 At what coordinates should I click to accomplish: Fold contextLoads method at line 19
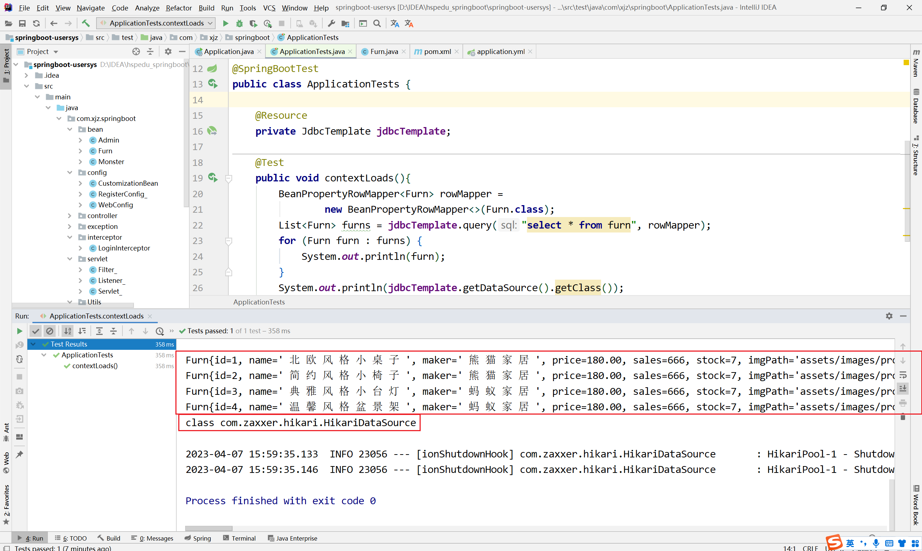229,179
